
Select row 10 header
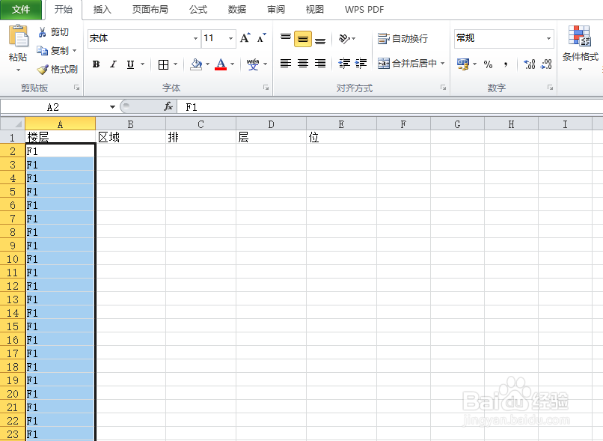click(12, 259)
